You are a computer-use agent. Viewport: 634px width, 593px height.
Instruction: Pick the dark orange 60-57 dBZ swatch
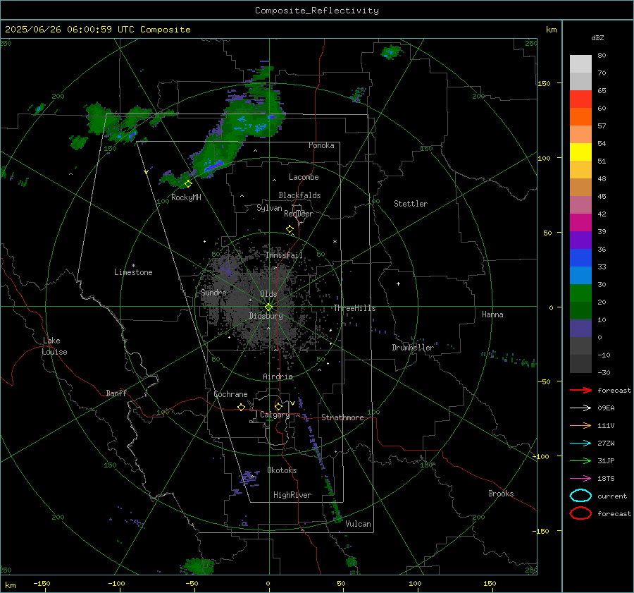pyautogui.click(x=580, y=117)
